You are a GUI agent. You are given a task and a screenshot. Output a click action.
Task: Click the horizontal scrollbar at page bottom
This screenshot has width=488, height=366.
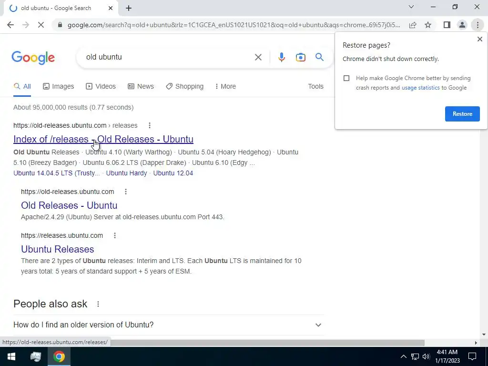click(x=268, y=343)
